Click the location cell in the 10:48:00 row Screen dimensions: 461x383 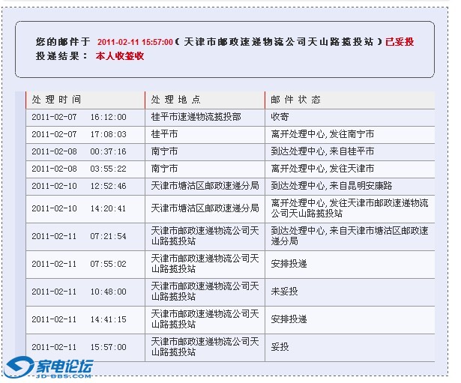coord(205,292)
